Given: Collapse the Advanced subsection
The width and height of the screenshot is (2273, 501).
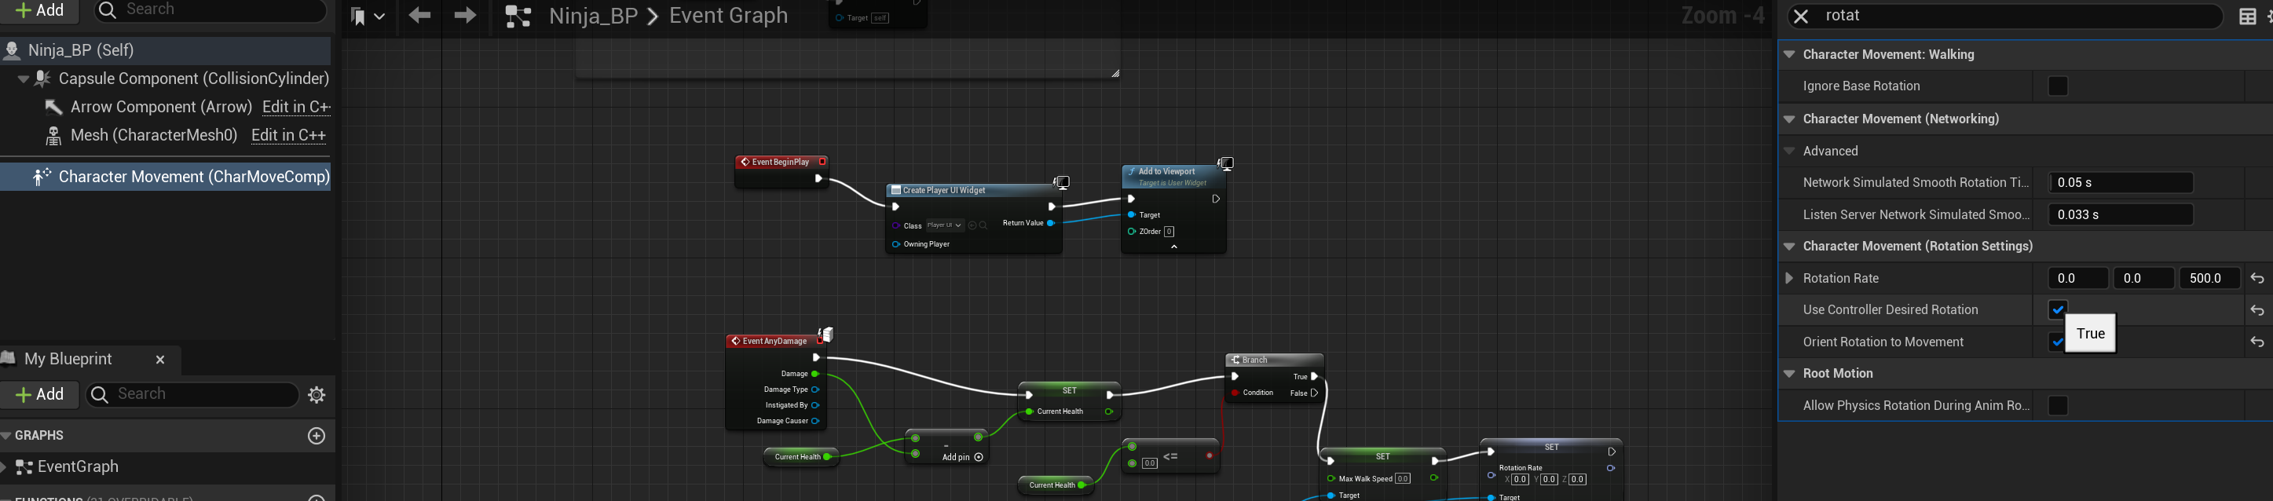Looking at the screenshot, I should click(x=1789, y=152).
